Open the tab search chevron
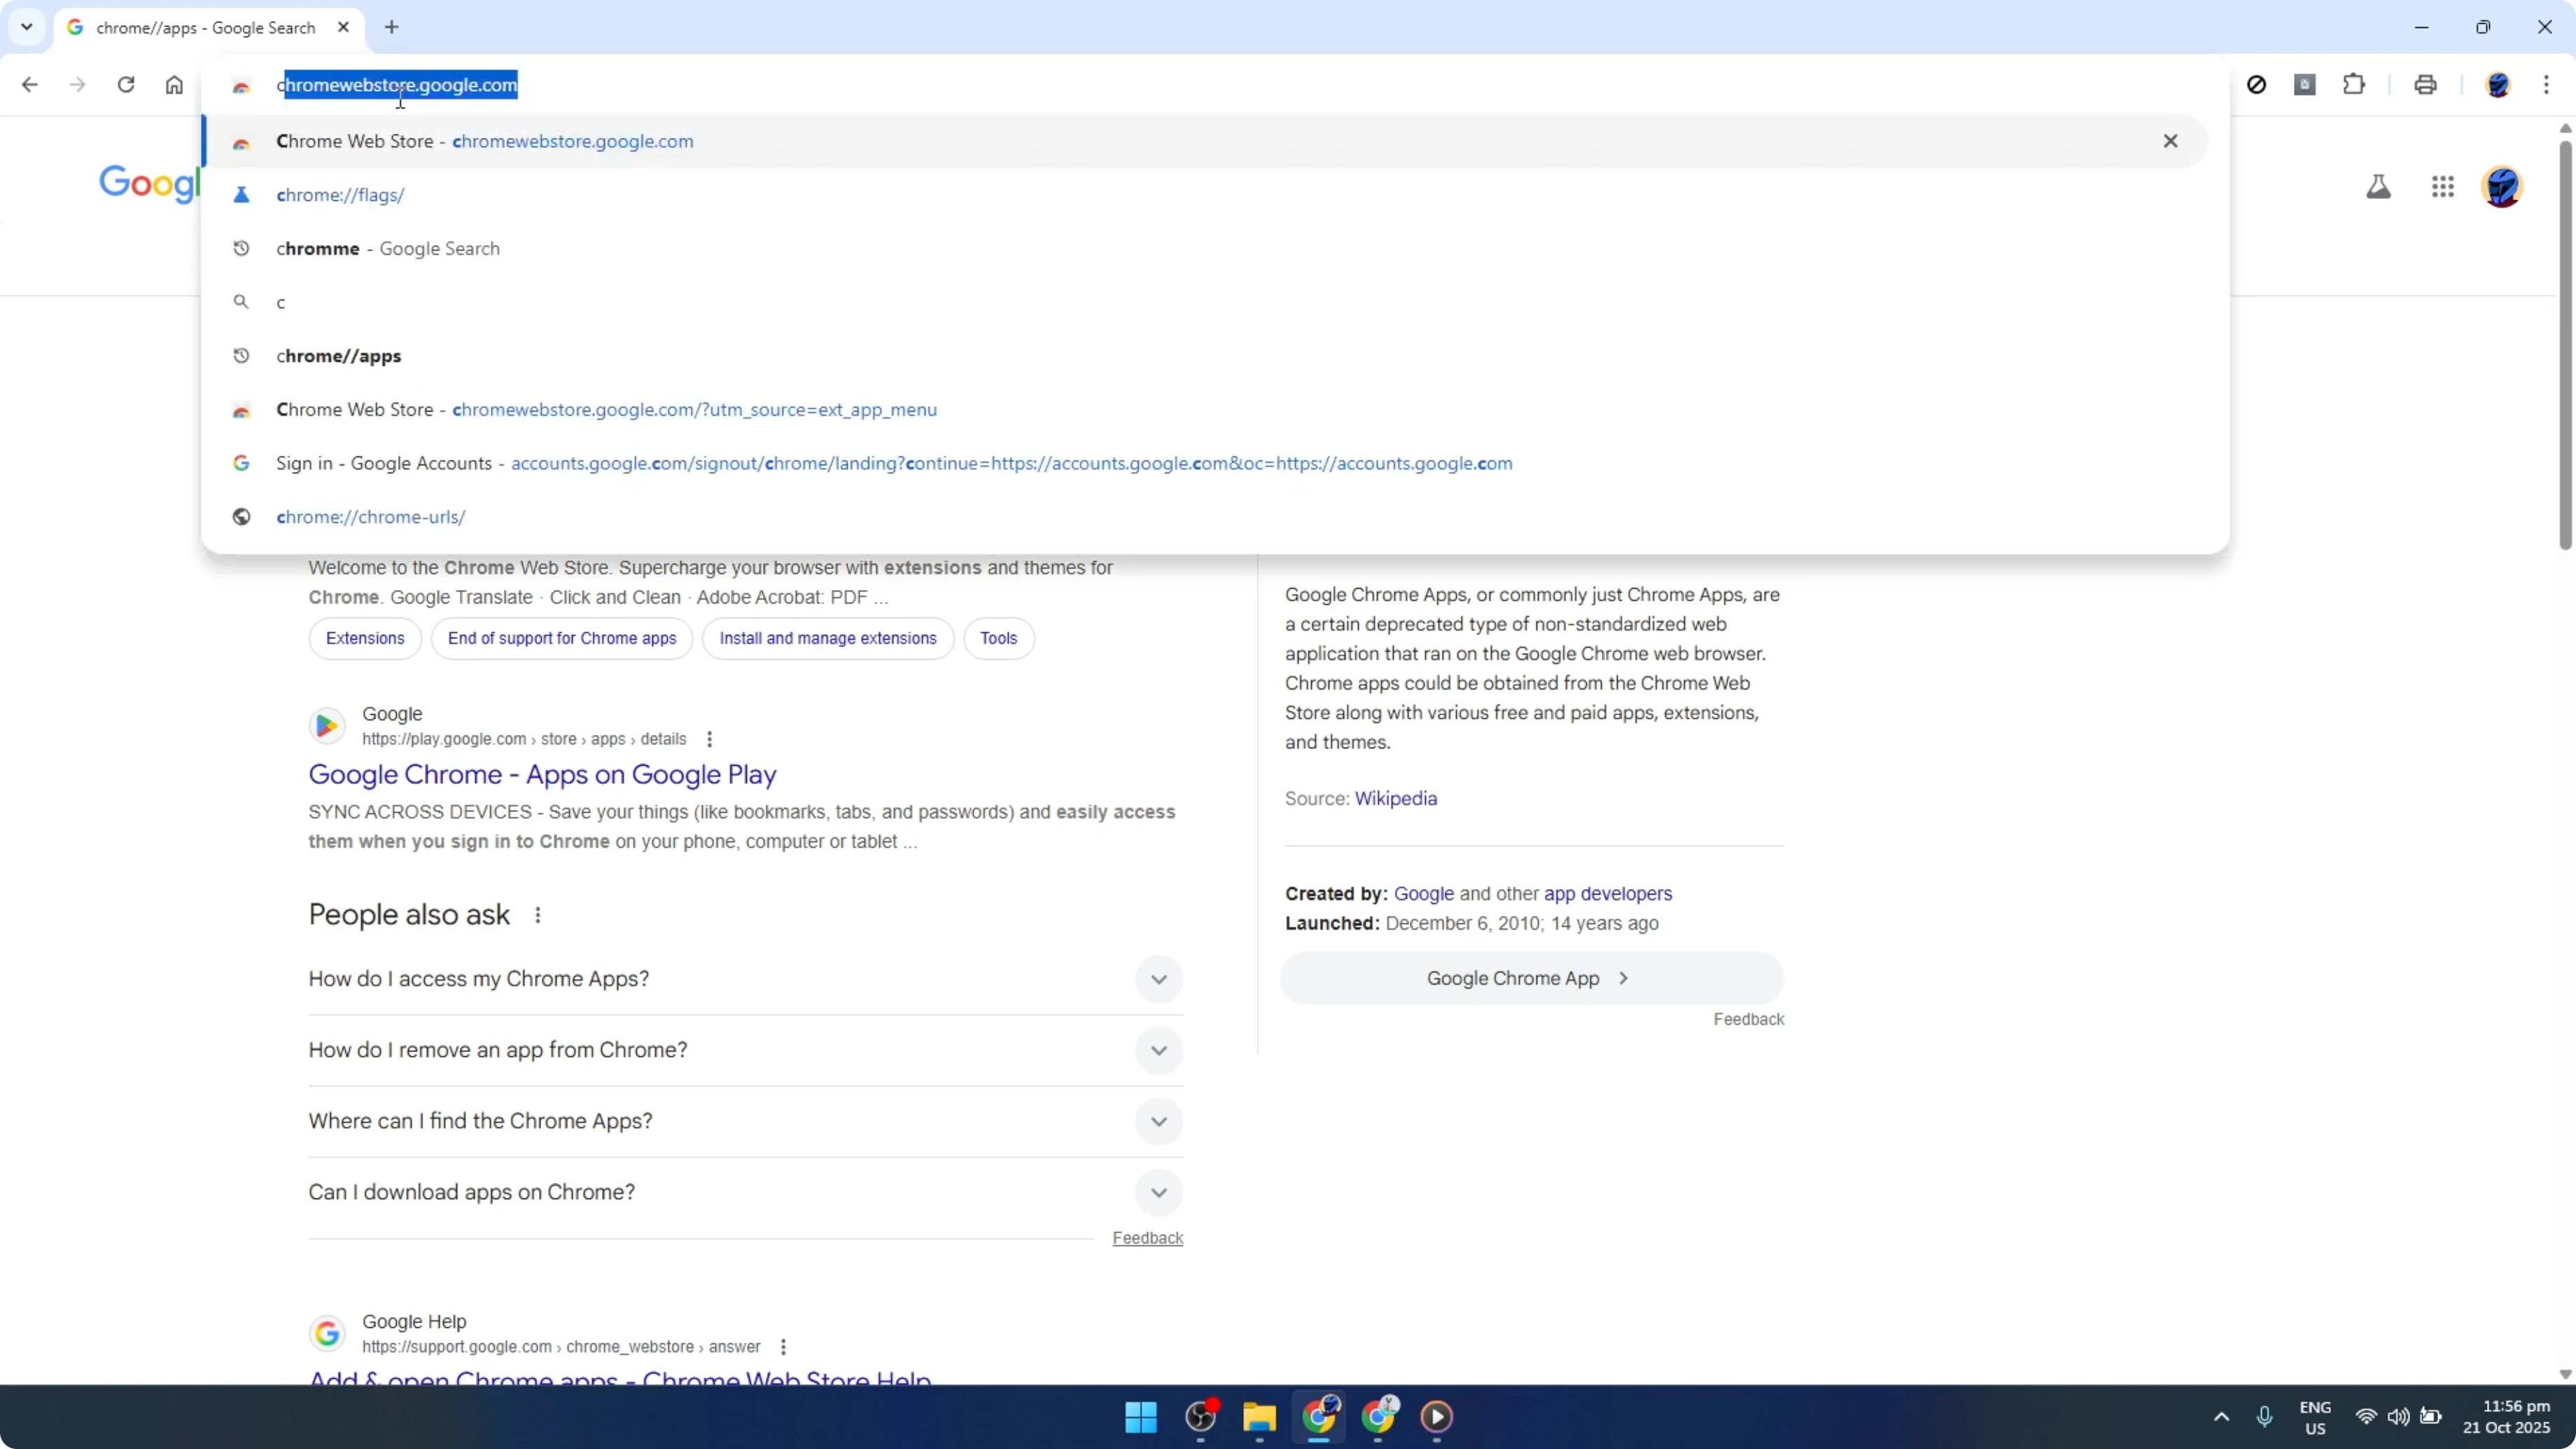The image size is (2576, 1449). (x=27, y=27)
